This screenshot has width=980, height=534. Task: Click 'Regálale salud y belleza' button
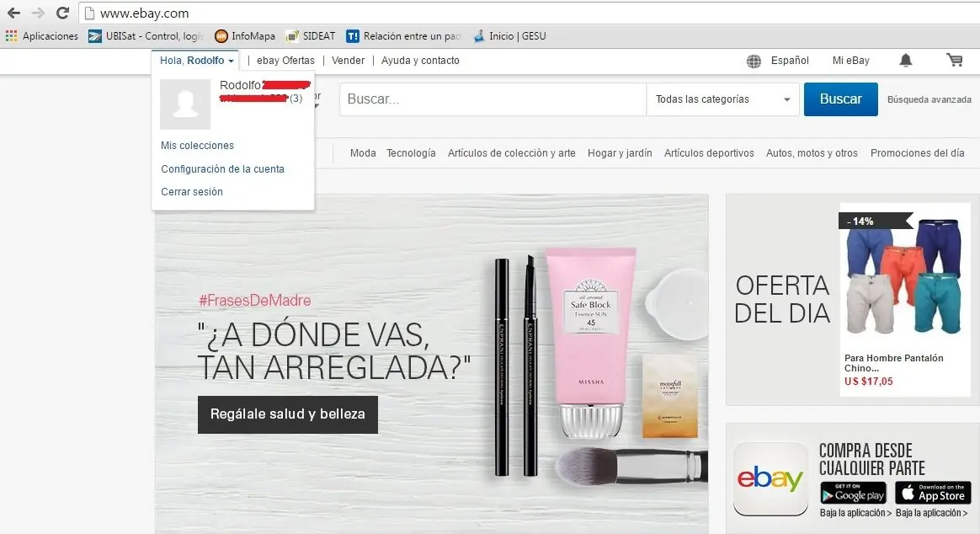[287, 414]
